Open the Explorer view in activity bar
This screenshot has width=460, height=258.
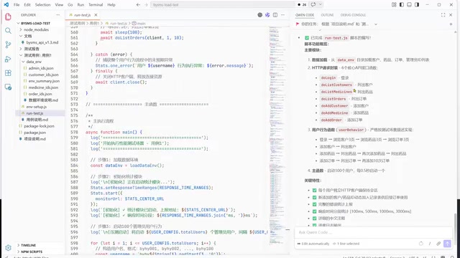pos(8,17)
